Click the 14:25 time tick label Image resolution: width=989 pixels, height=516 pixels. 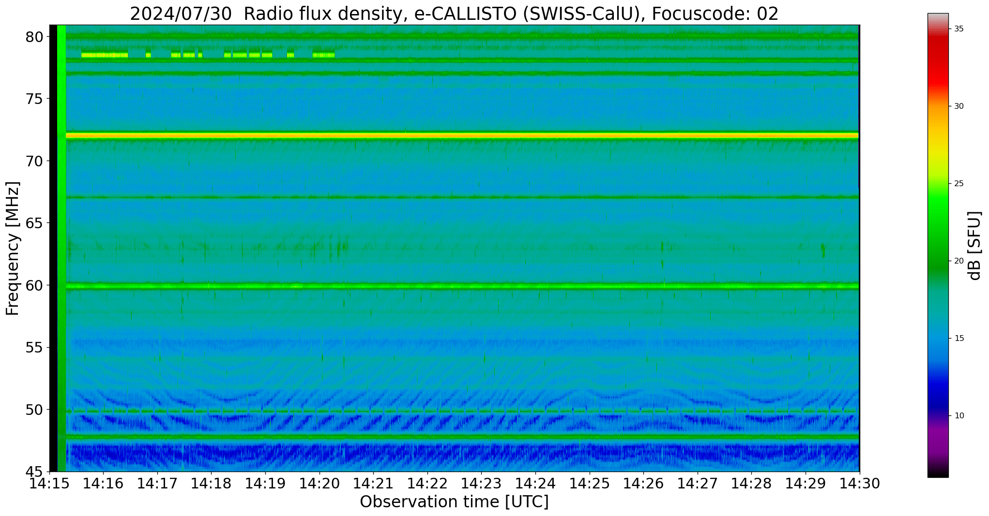tap(589, 484)
